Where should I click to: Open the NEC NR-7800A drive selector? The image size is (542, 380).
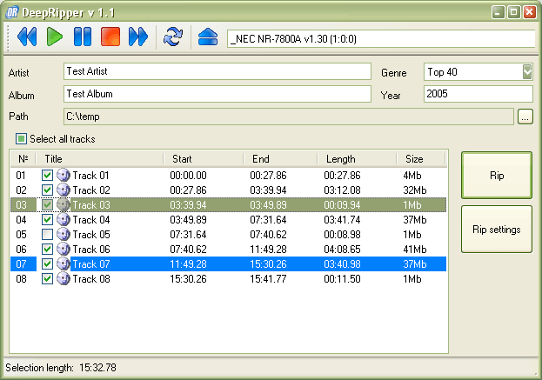(x=382, y=38)
